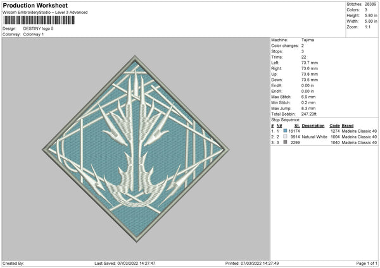The image size is (380, 268).
Task: Select 'Wilcom EmbroideryStudio – Level 3 Advanced' text
Action: (45, 13)
